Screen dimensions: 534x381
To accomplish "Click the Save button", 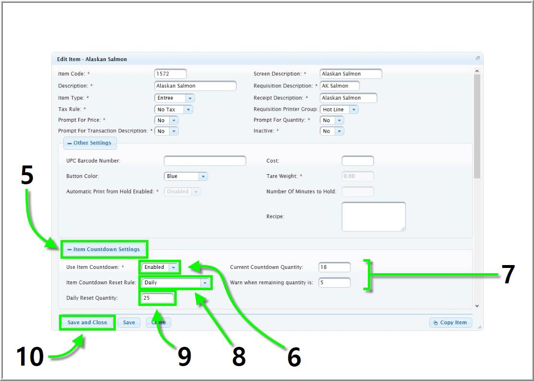I will point(129,322).
